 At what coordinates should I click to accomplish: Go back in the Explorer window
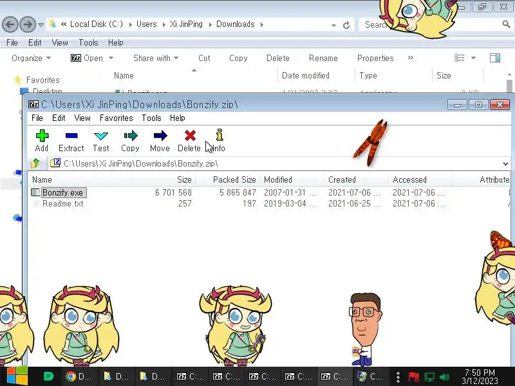10,24
